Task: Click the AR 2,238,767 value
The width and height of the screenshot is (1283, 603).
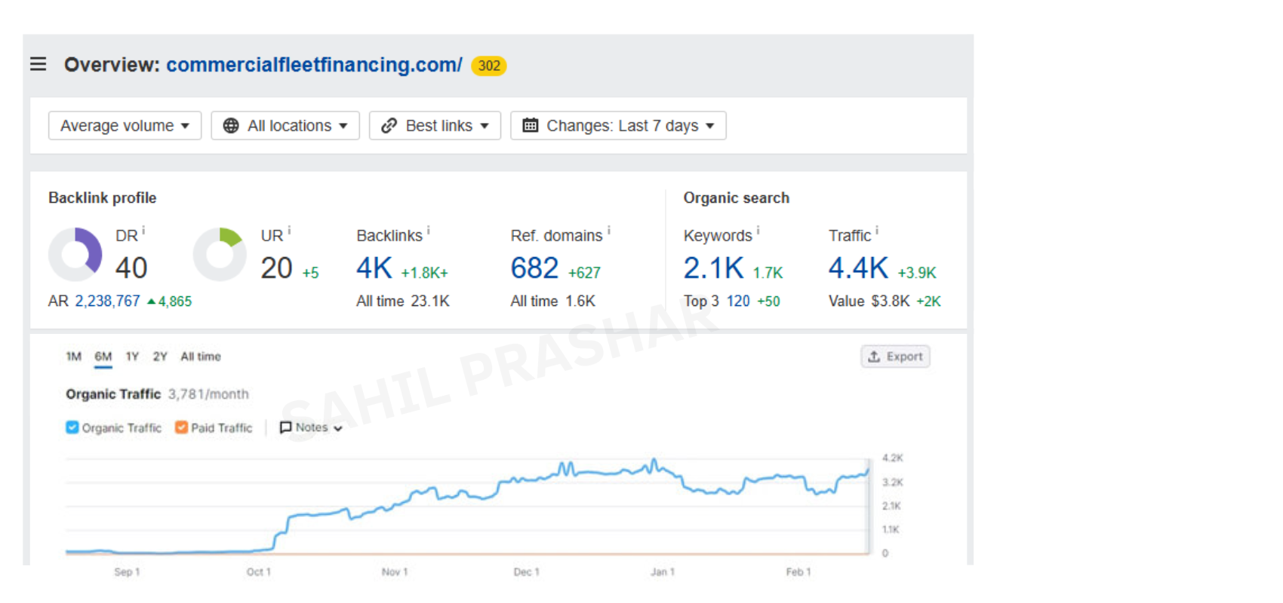Action: (x=107, y=301)
